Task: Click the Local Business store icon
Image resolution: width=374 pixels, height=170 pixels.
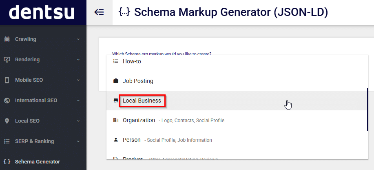Action: pyautogui.click(x=116, y=101)
